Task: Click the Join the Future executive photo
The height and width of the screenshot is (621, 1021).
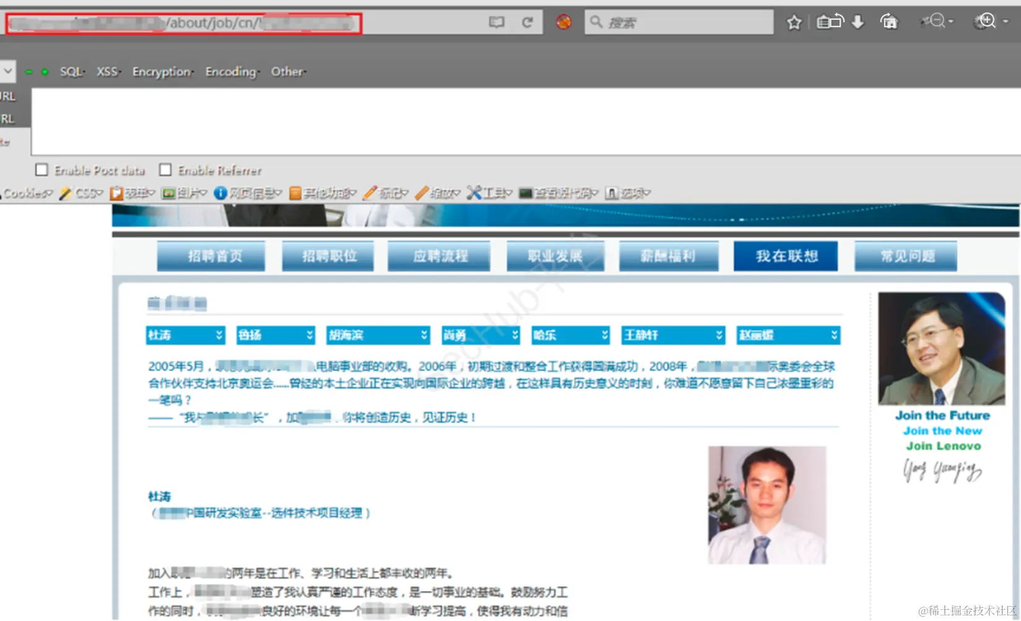Action: [x=942, y=349]
